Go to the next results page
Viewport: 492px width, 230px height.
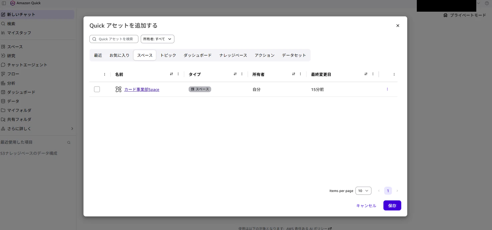pos(397,191)
